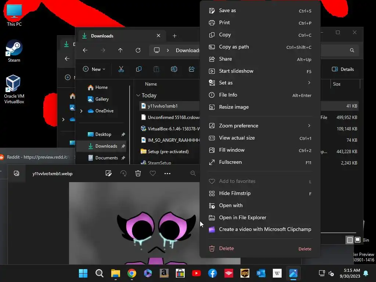Choose Open with in context menu

[260, 206]
